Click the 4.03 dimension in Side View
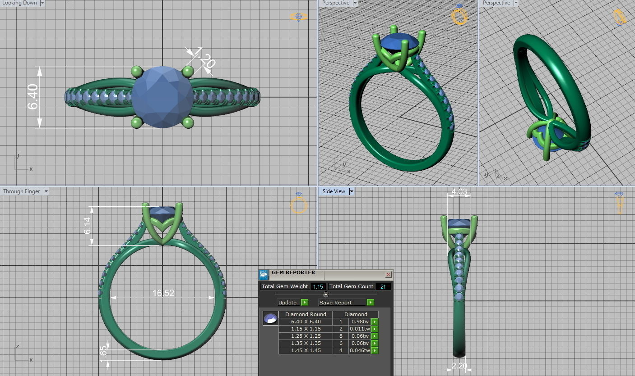635x376 pixels. pyautogui.click(x=459, y=192)
